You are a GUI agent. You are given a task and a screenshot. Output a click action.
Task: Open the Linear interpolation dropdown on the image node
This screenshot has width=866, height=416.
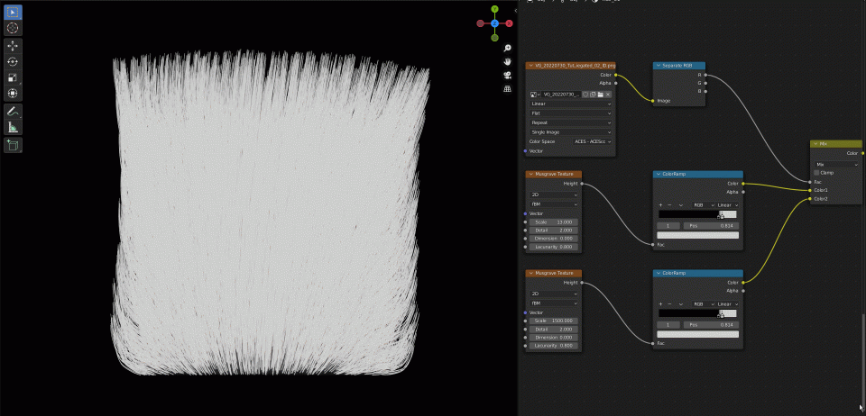point(570,104)
